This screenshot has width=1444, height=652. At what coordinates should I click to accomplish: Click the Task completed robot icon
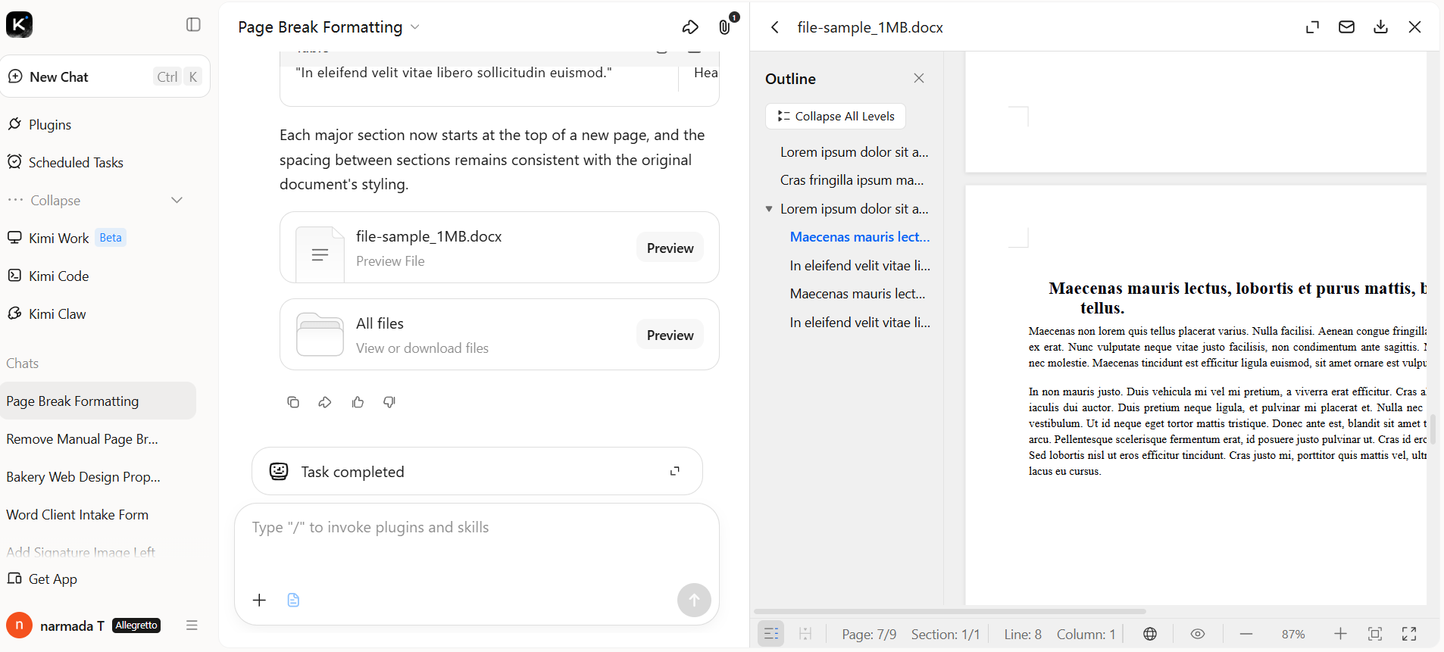pyautogui.click(x=279, y=471)
